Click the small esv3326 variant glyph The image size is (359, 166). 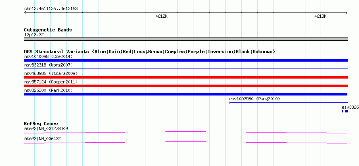345,111
